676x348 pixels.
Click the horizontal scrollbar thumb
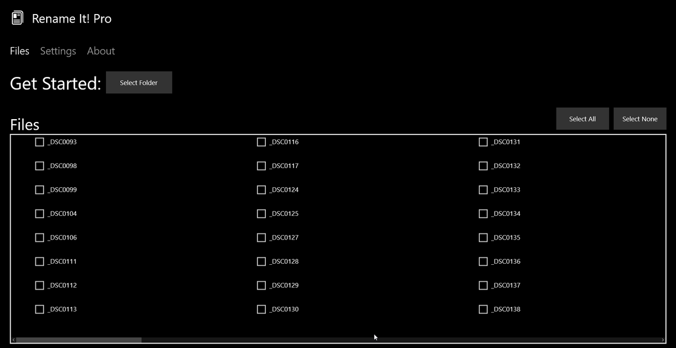pos(79,340)
